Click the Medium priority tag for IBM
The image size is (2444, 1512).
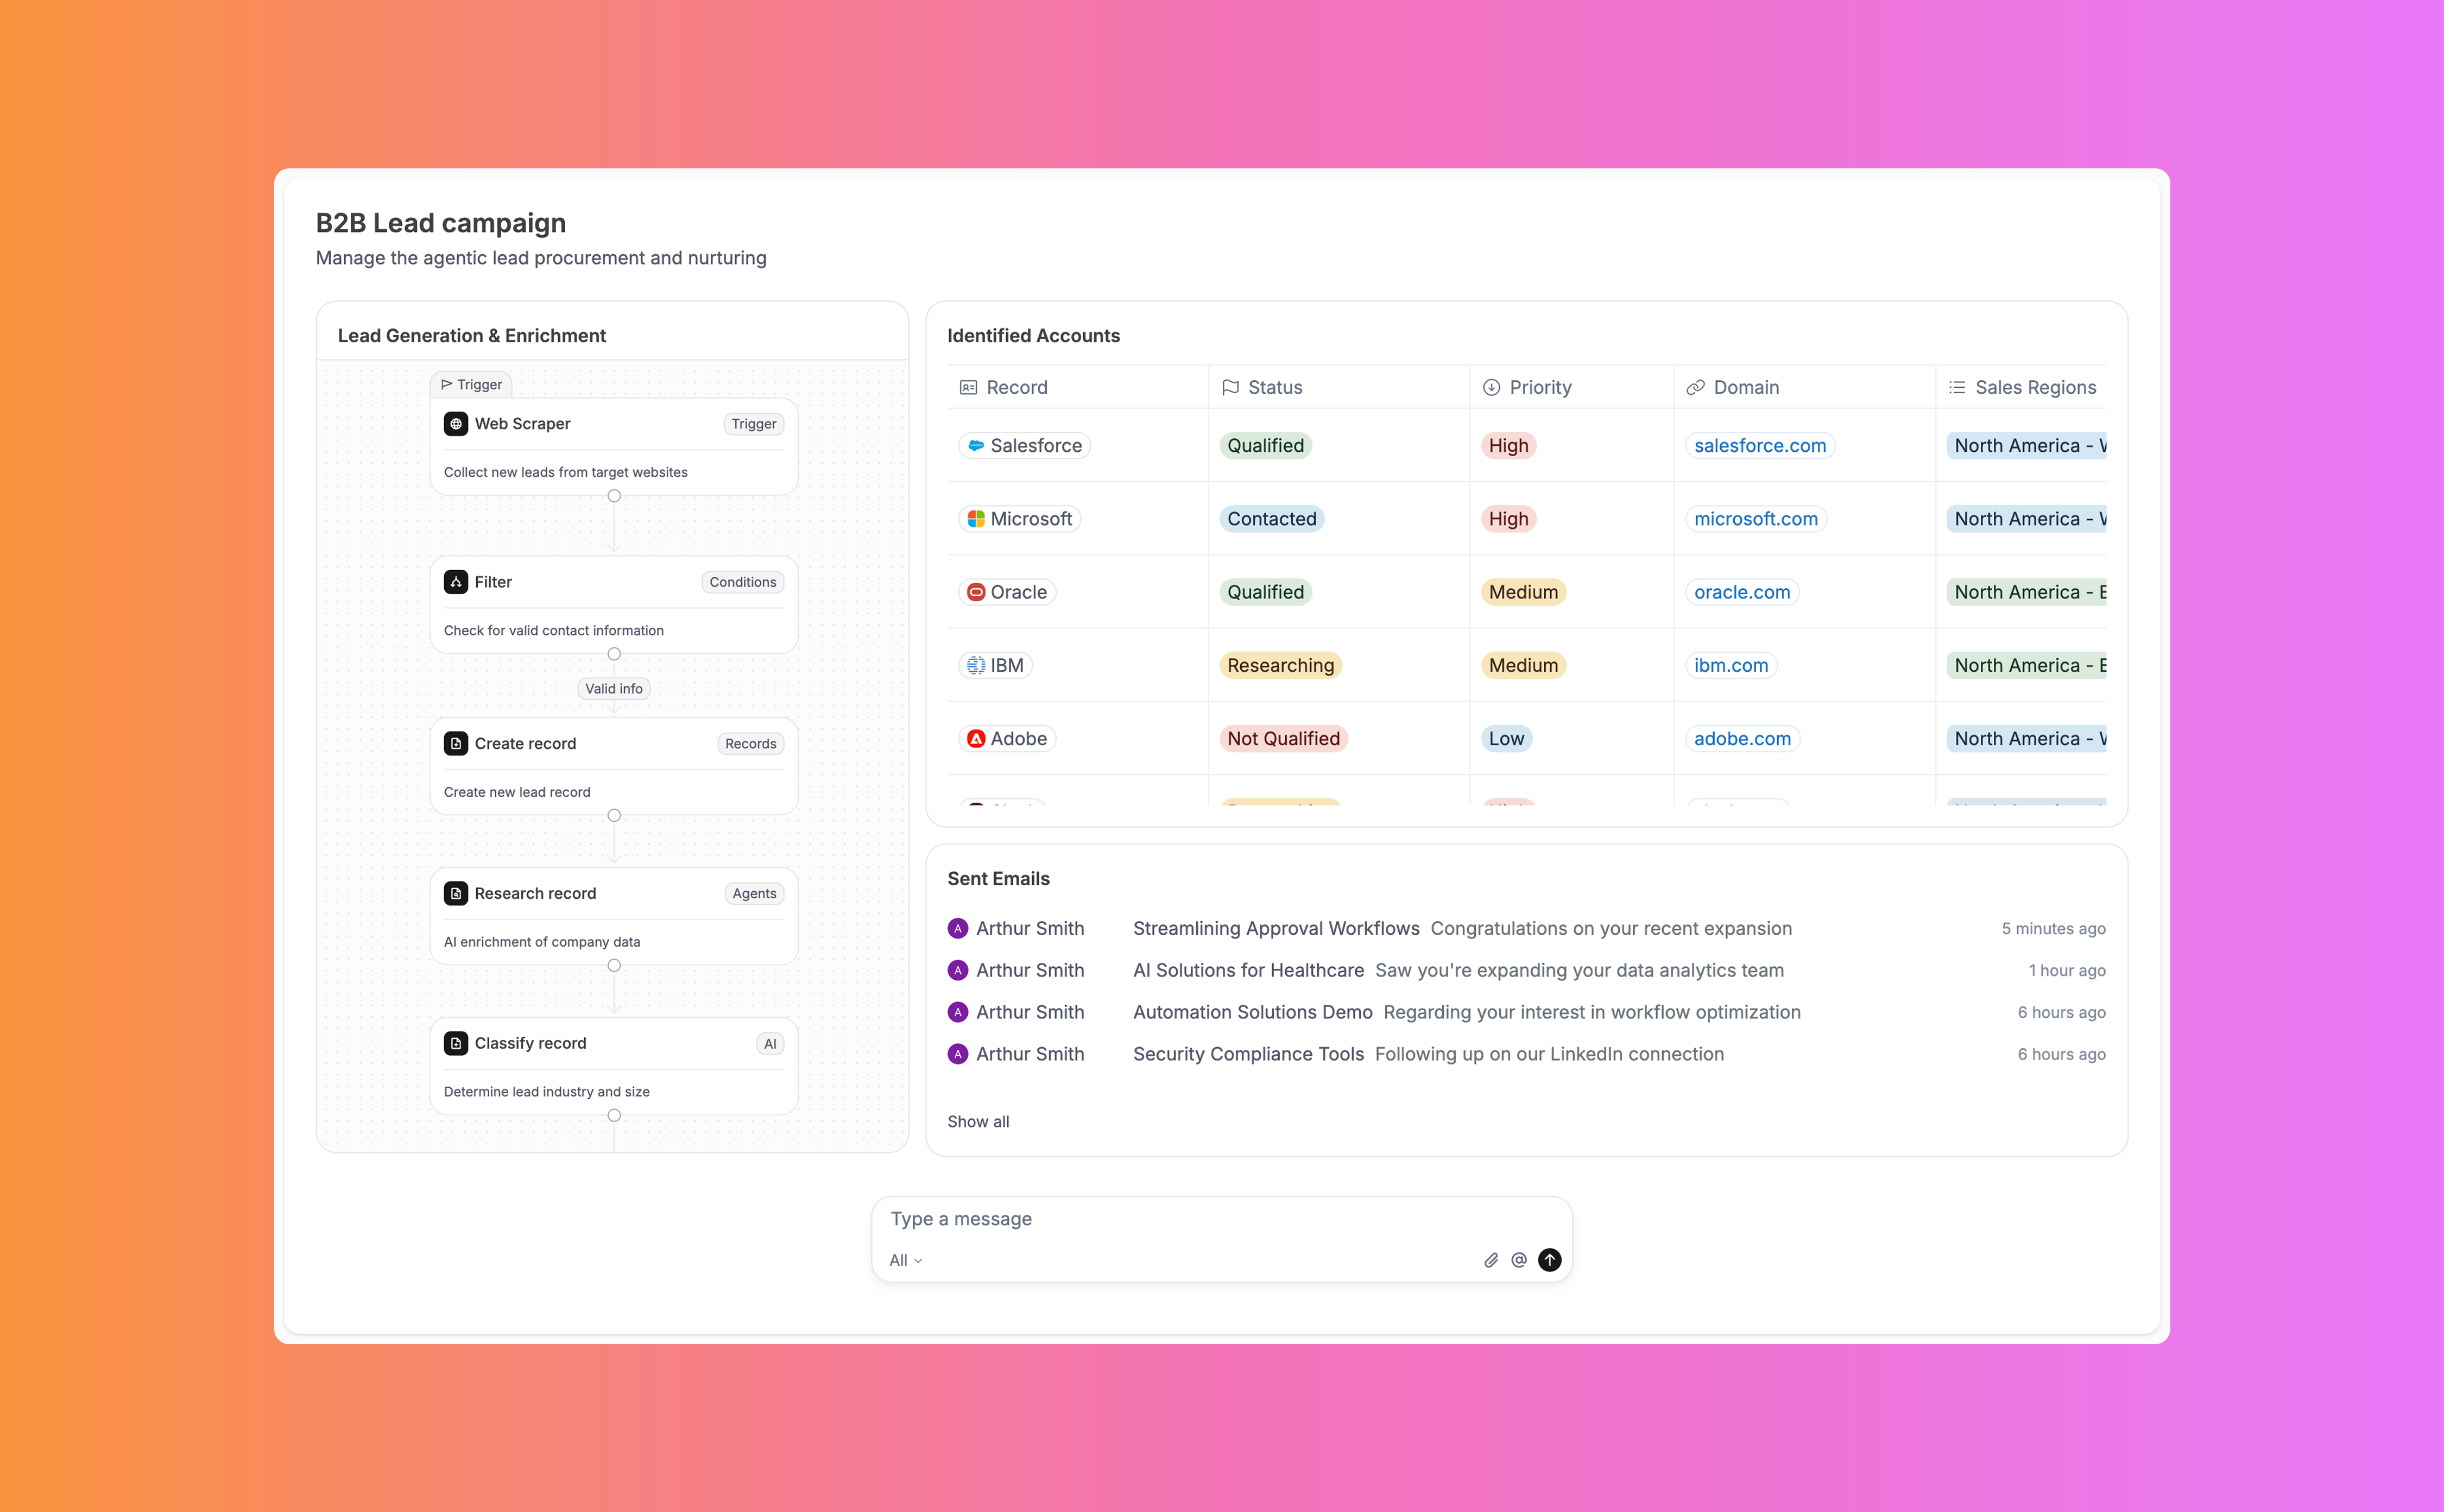(1524, 665)
